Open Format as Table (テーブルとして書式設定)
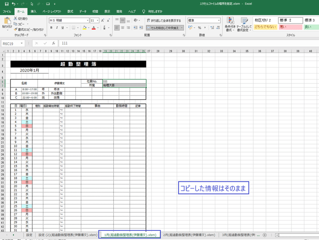Screen dimensions: 319x240 244,24
